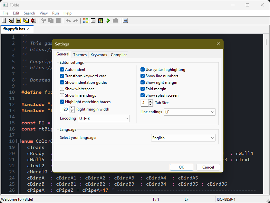Screen dimensions: 270x203
Task: Click the Paste toolbar icon
Action: [58, 21]
